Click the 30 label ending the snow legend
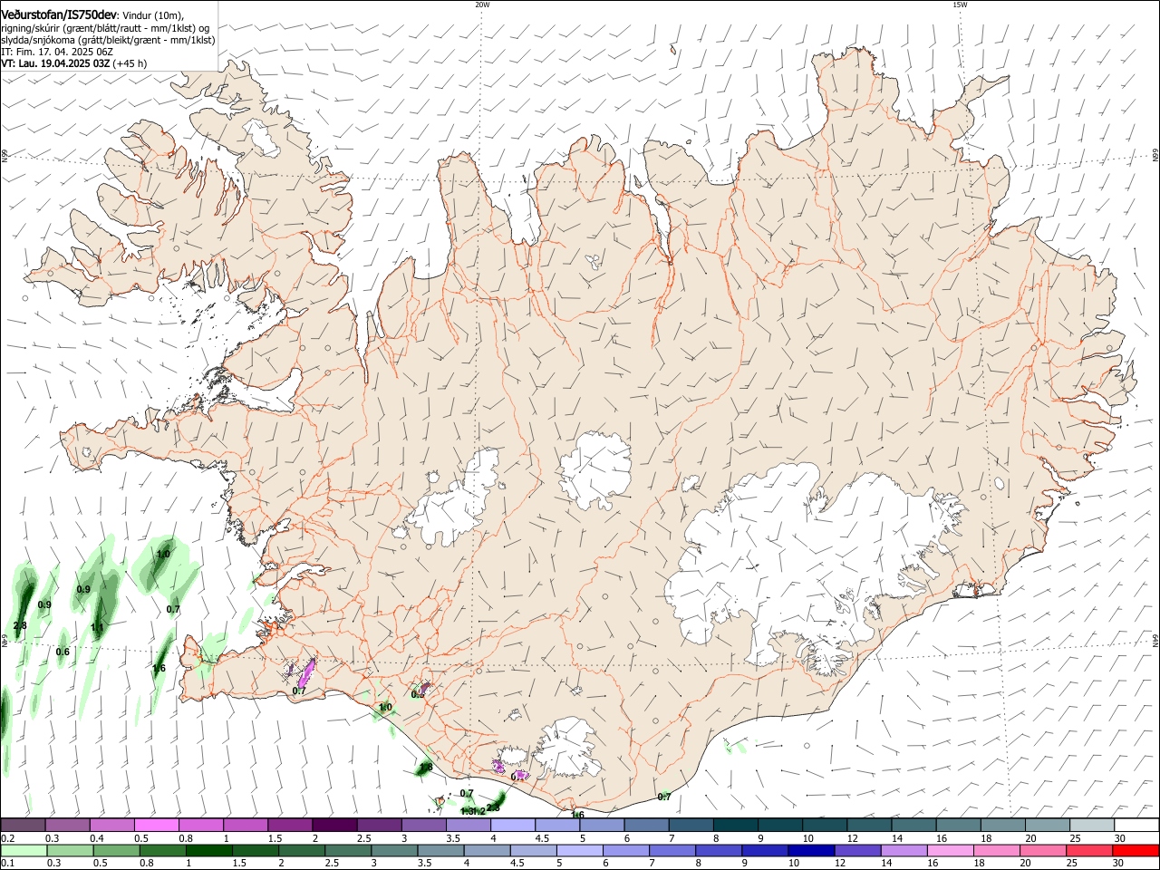Image resolution: width=1160 pixels, height=870 pixels. tap(1119, 838)
